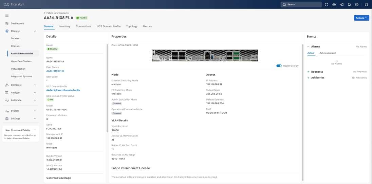Click the Operate sidebar icon
This screenshot has width=372, height=184.
(x=7, y=31)
